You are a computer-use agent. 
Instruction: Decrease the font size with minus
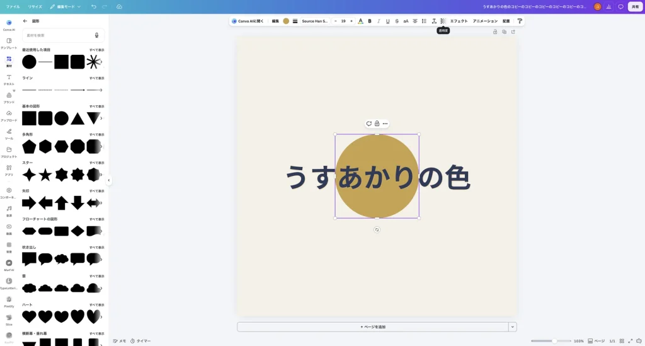pos(335,21)
